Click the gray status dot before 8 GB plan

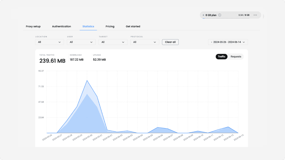pos(203,15)
